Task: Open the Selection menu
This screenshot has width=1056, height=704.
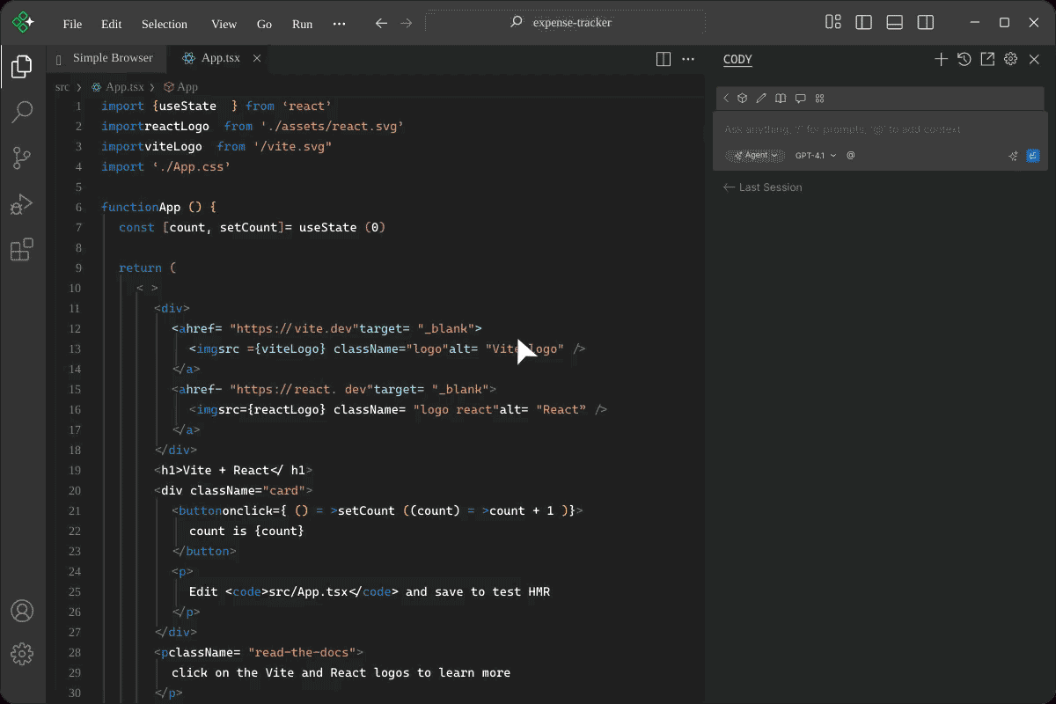Action: [x=164, y=24]
